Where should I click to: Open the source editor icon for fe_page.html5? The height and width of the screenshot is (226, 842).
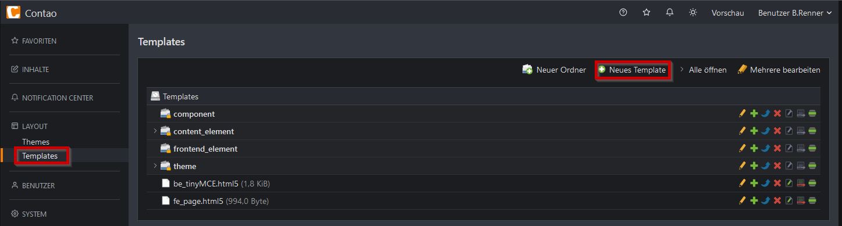(x=789, y=201)
